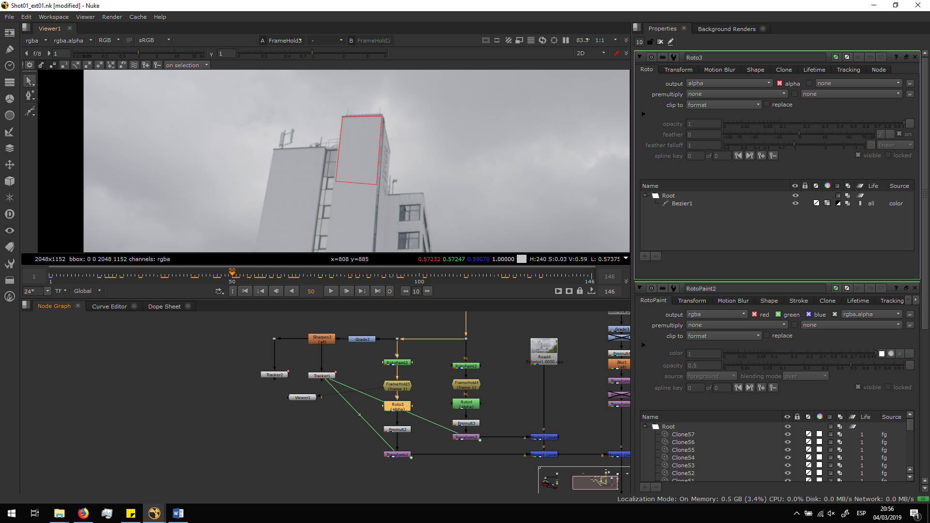Open the Transform nodes move icon
The width and height of the screenshot is (930, 523).
click(x=9, y=165)
